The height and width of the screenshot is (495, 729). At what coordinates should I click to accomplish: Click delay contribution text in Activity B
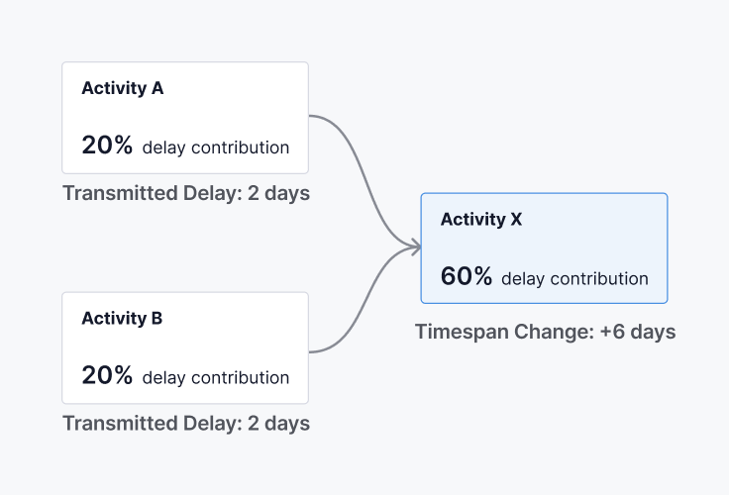click(x=216, y=377)
